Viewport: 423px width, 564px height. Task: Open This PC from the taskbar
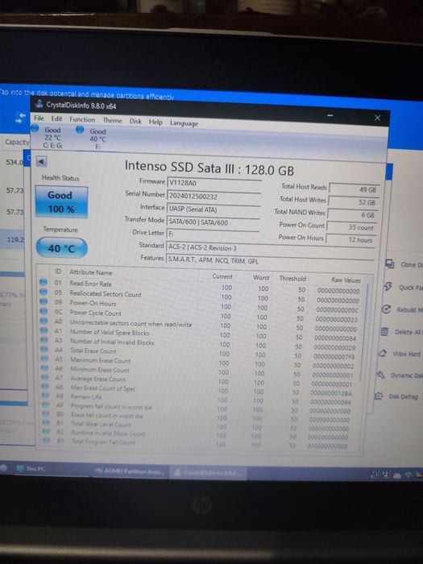31,469
